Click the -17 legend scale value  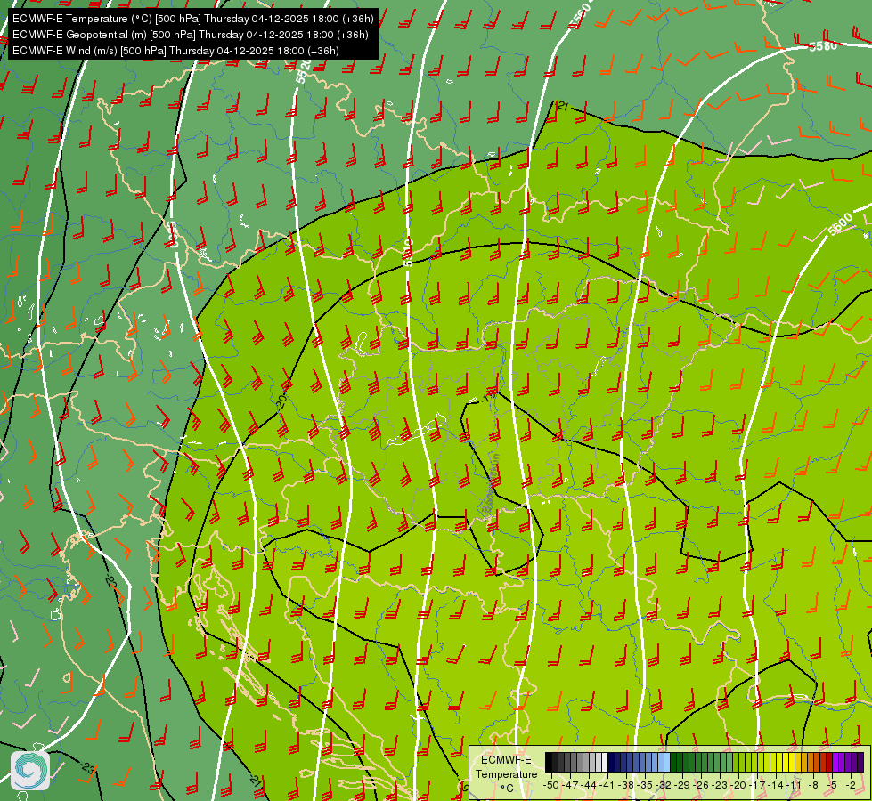[758, 785]
